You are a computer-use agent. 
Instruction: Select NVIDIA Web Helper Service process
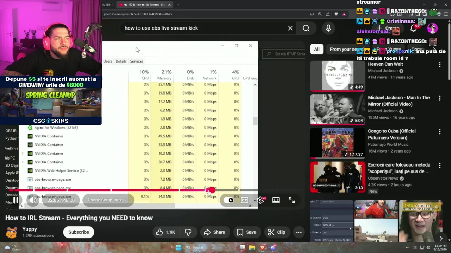[61, 171]
